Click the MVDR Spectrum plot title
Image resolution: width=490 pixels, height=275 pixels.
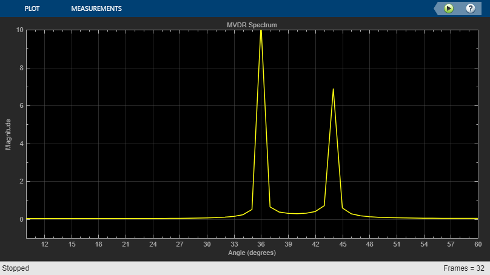[252, 25]
